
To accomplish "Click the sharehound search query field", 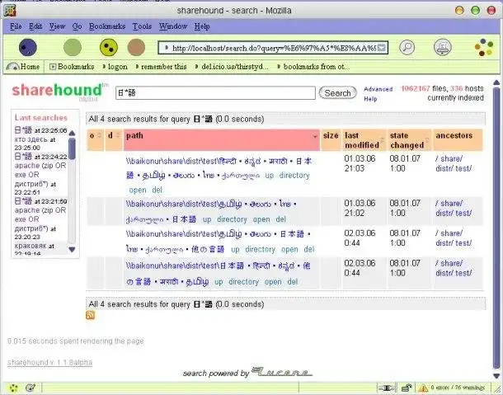I will pos(215,93).
